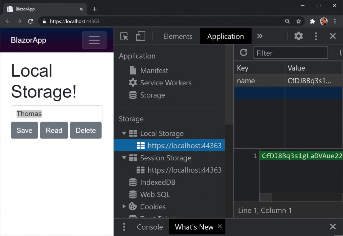Select Web SQL in the storage tree
Image resolution: width=343 pixels, height=236 pixels.
pos(155,194)
